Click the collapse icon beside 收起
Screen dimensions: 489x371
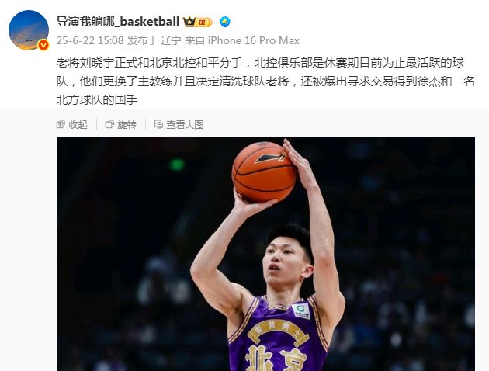point(61,124)
